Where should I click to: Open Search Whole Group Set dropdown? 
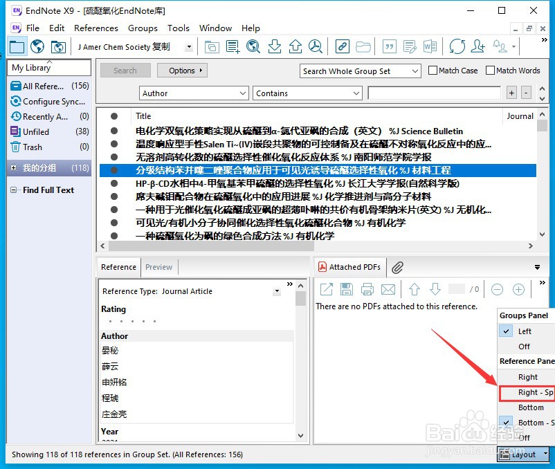pos(361,71)
